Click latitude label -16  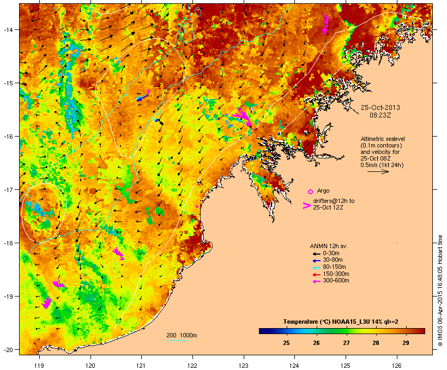[x=8, y=137]
